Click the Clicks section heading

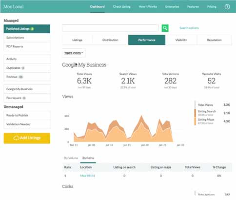tap(68, 186)
